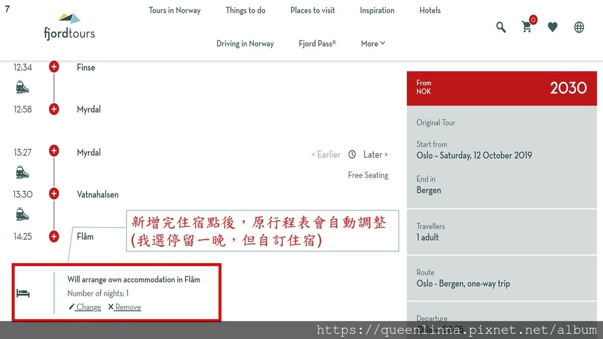Image resolution: width=603 pixels, height=339 pixels.
Task: Open the Hotels menu item
Action: (x=430, y=10)
